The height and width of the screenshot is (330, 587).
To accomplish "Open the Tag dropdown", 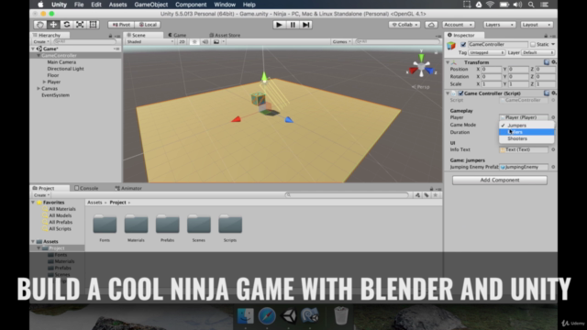I will pos(487,53).
